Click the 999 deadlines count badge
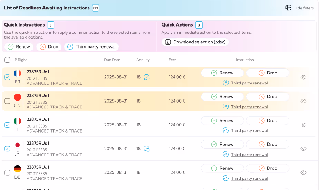Screen dimensions: 319x190 [95, 8]
